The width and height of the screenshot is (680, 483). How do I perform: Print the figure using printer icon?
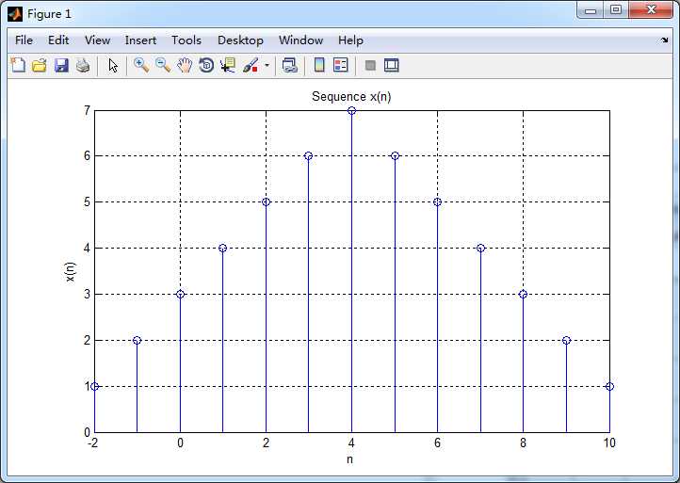(x=83, y=66)
